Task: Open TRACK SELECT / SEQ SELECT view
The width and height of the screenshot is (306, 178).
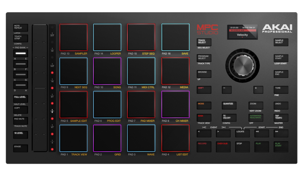Action: coord(204,42)
